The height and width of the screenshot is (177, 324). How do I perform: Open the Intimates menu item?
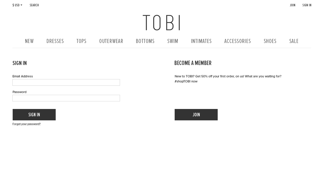[201, 41]
